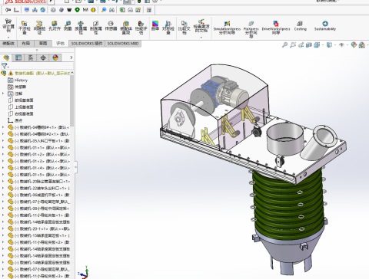Open the Sustainability tool
369x279 pixels.
point(325,26)
